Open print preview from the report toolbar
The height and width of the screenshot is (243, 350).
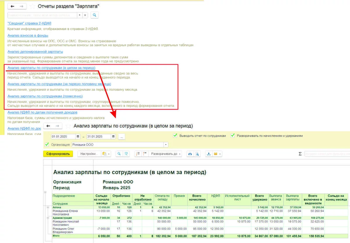tap(197, 154)
